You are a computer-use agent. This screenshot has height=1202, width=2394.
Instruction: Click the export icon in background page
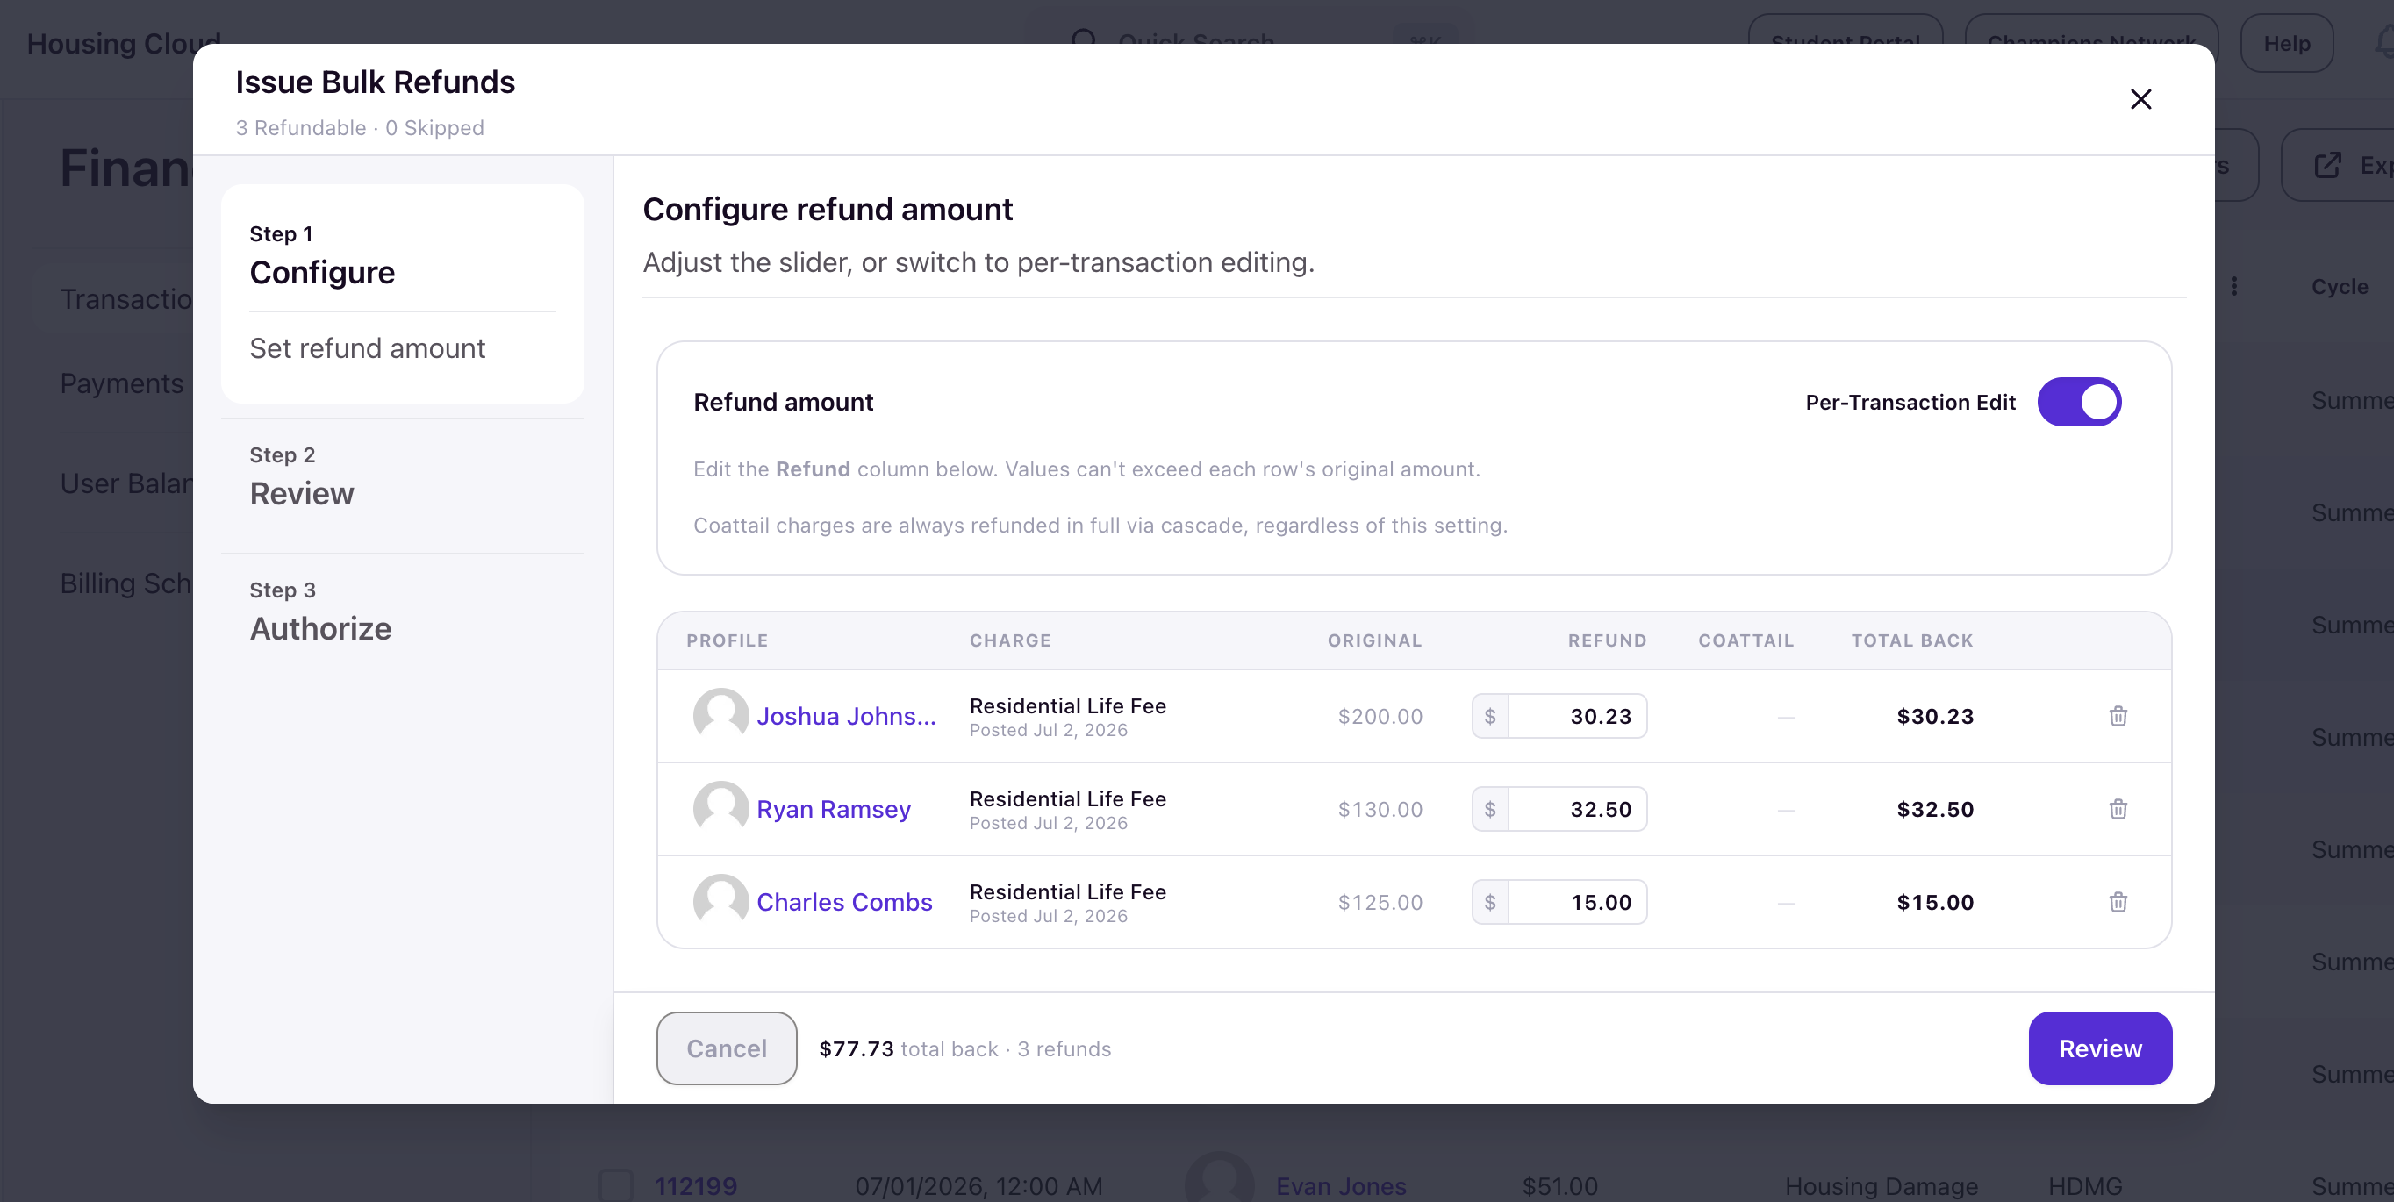pyautogui.click(x=2327, y=167)
